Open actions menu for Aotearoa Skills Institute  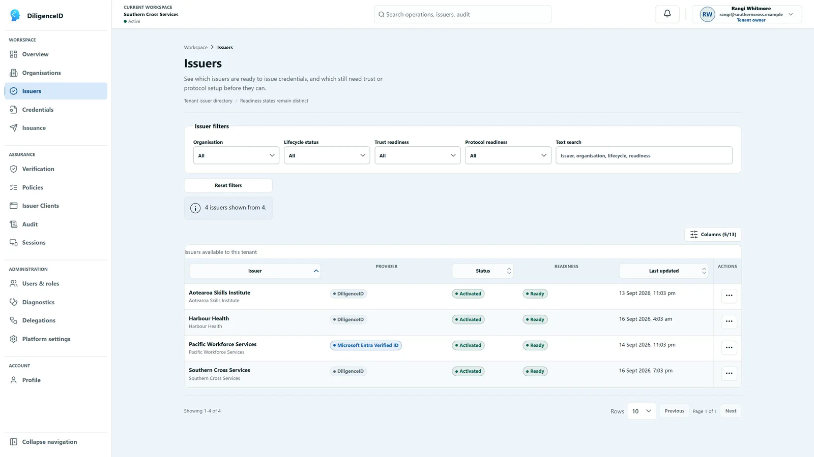point(729,296)
